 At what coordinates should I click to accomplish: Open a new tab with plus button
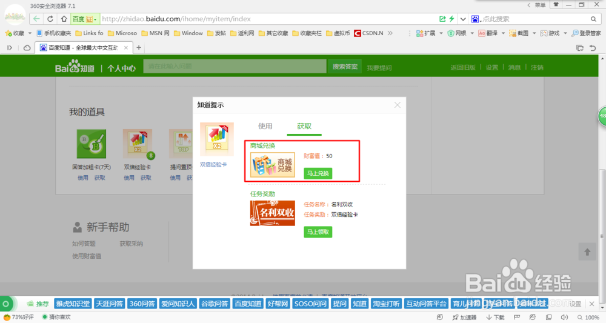(139, 48)
